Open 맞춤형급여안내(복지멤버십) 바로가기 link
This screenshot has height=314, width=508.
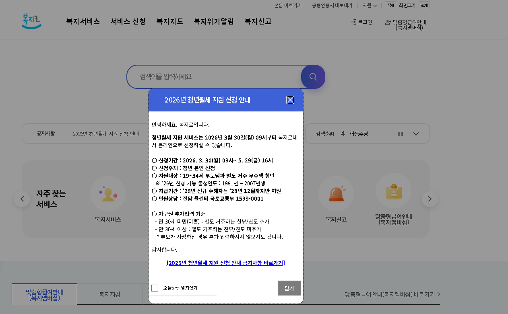tap(392, 294)
